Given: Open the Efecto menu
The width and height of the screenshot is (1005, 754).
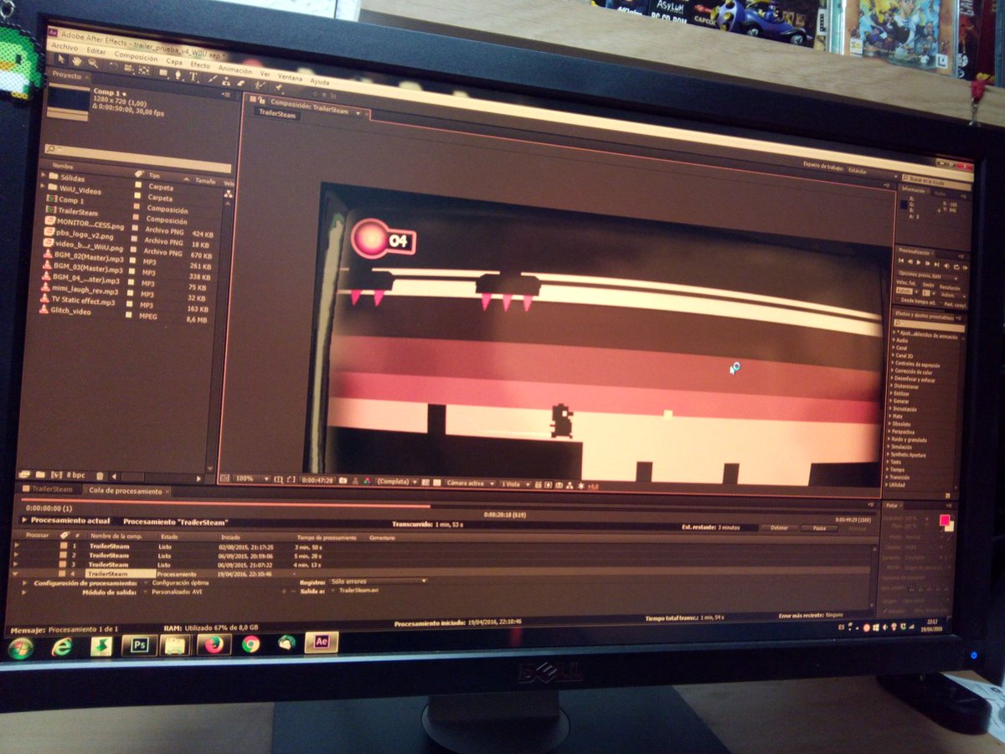Looking at the screenshot, I should pyautogui.click(x=200, y=65).
